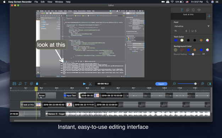Click the text content box 'look at this'
The height and width of the screenshot is (138, 222).
click(x=188, y=16)
